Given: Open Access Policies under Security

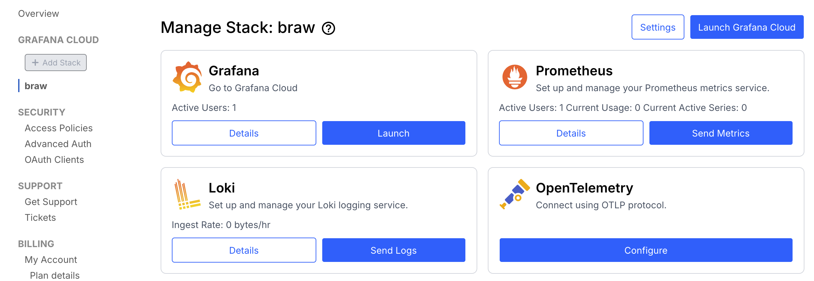Looking at the screenshot, I should 58,128.
